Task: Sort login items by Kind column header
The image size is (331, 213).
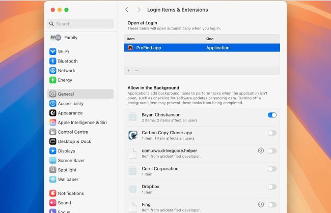Action: (210, 39)
